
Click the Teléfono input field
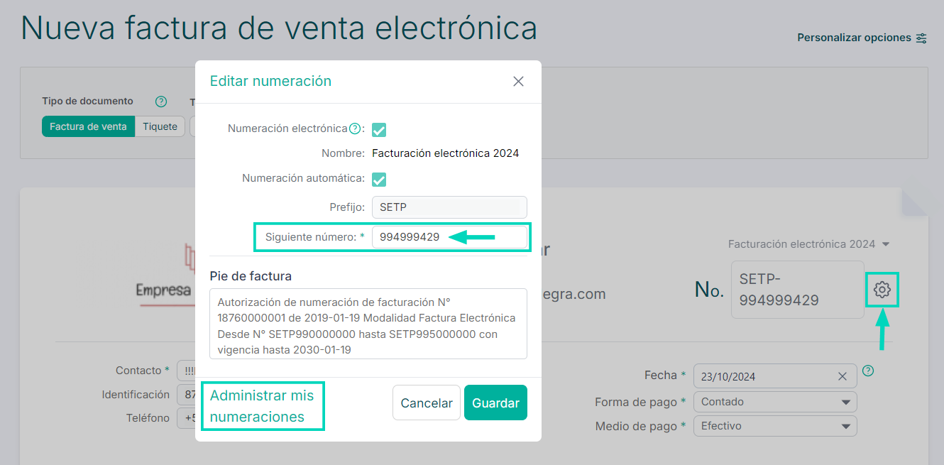186,418
